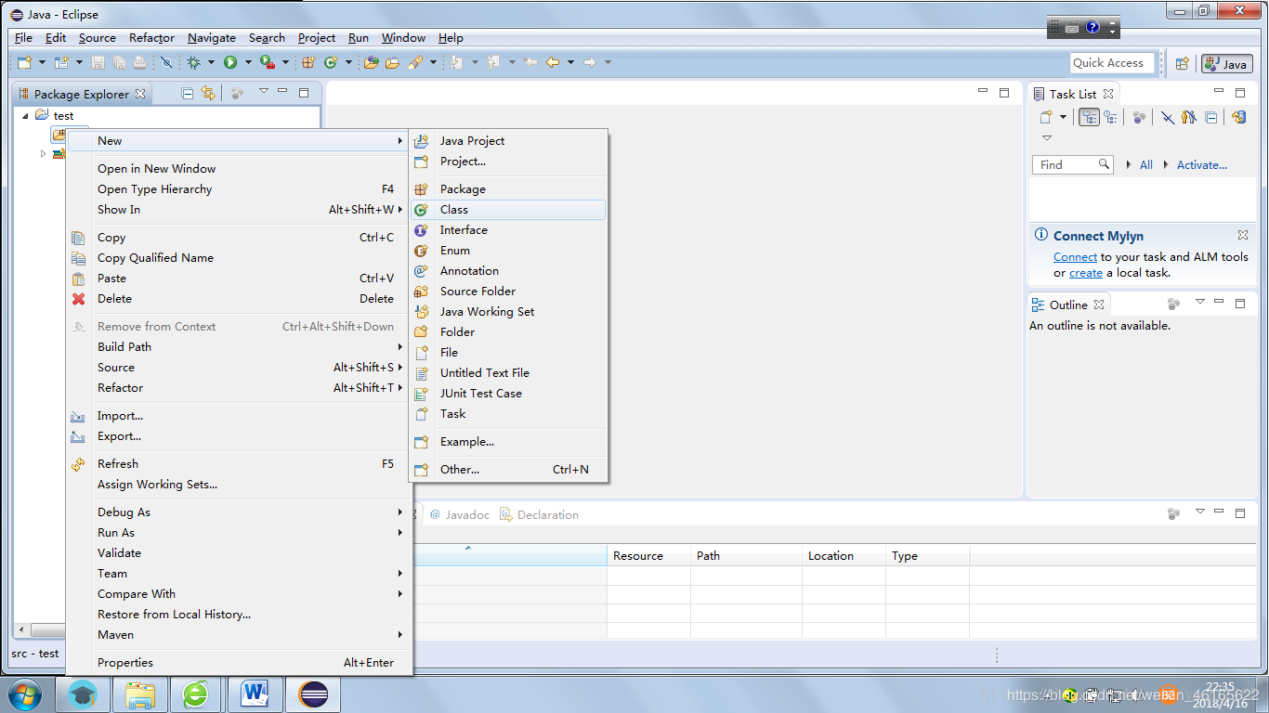Choose Class from the New submenu

click(454, 210)
